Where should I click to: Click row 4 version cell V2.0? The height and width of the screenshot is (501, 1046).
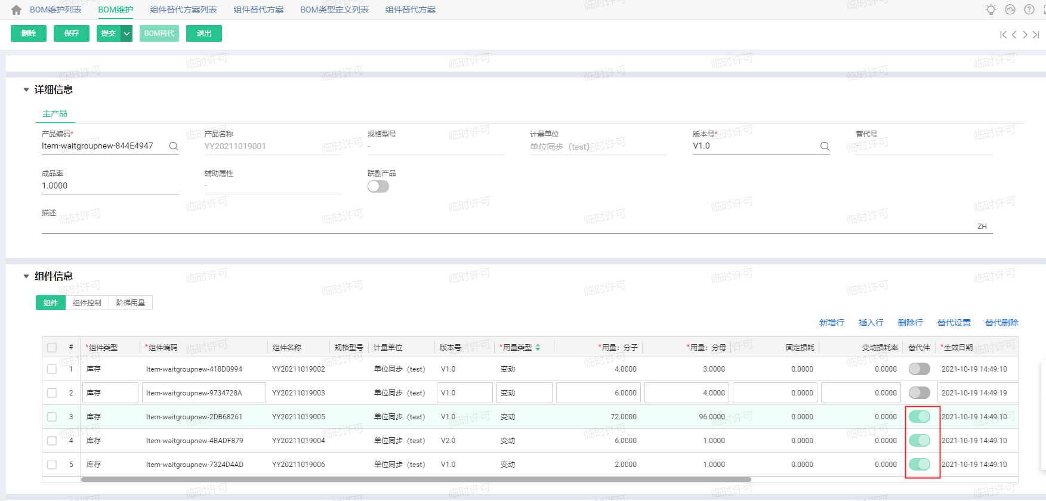coord(448,441)
